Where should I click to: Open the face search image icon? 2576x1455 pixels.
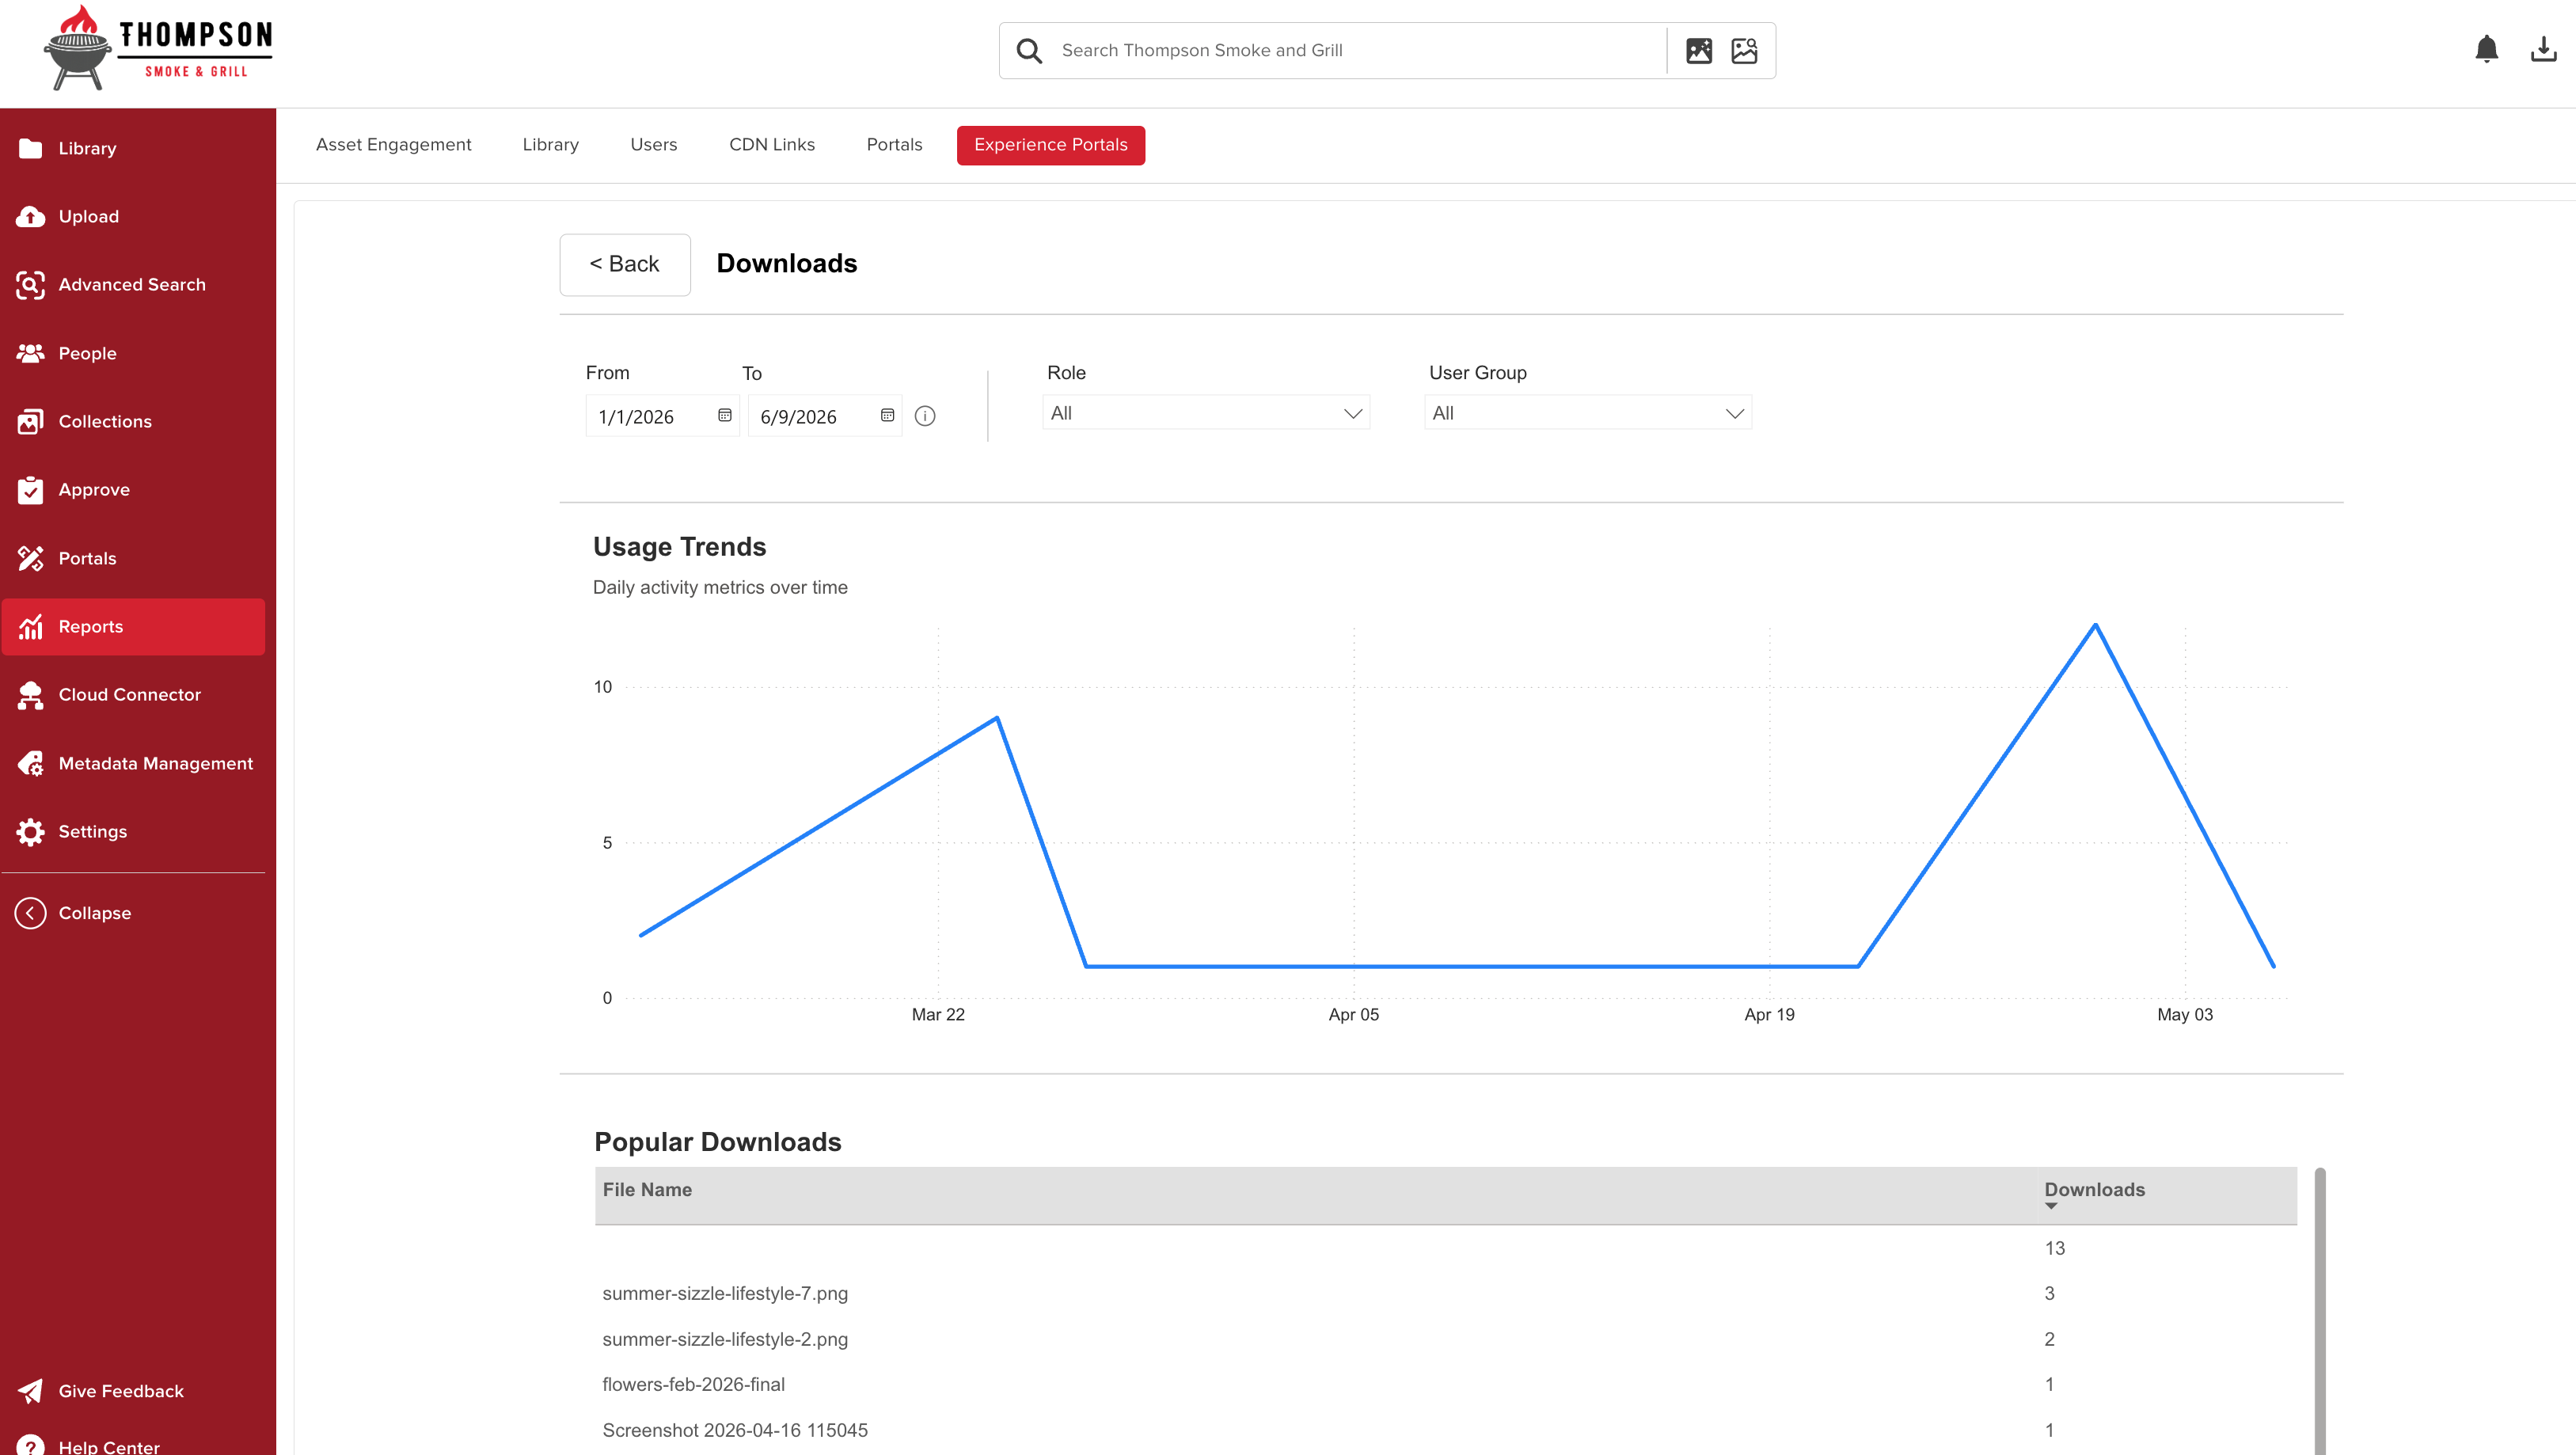1744,51
